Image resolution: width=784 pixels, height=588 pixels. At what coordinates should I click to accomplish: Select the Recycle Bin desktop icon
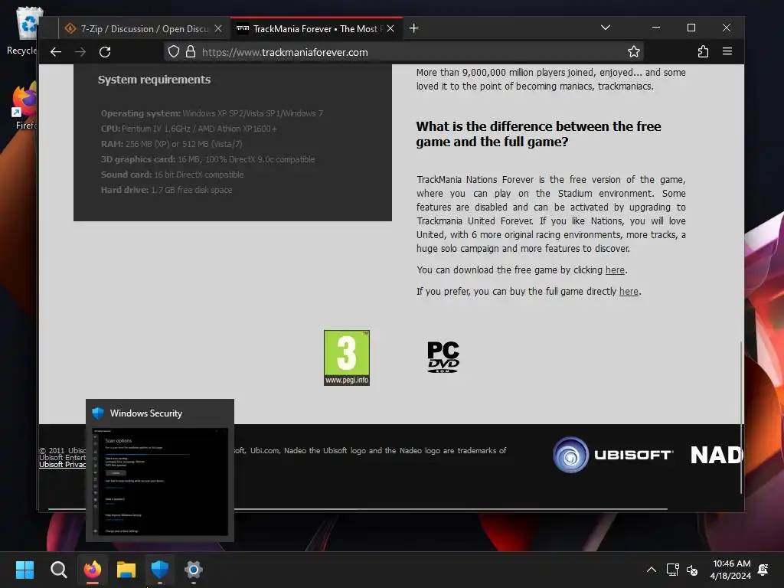click(x=22, y=31)
